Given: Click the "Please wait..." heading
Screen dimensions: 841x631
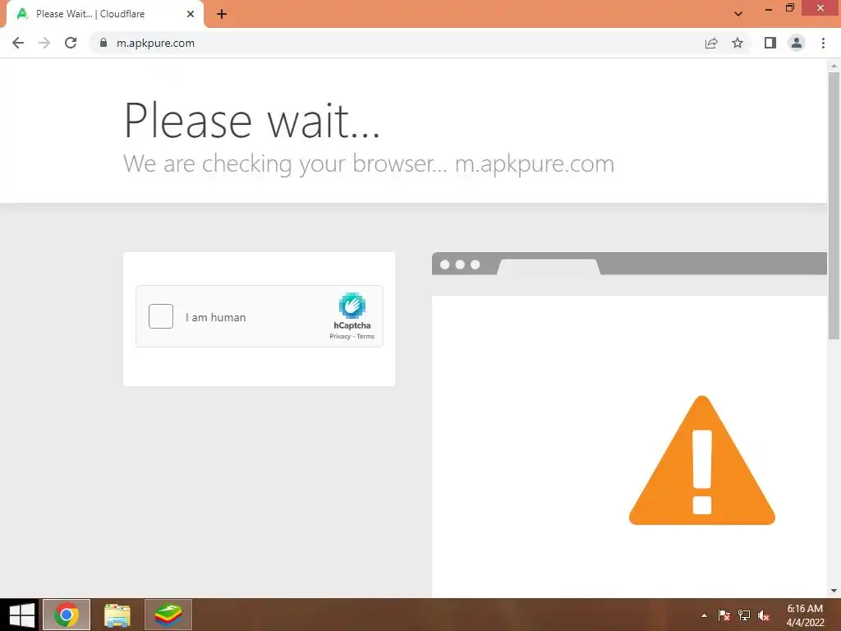Looking at the screenshot, I should click(x=252, y=121).
